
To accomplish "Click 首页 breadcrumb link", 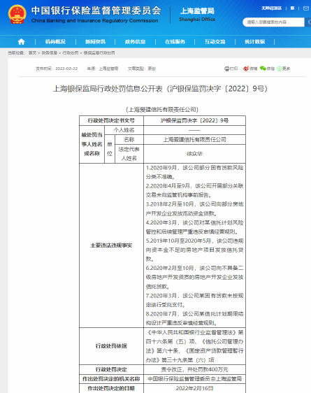I will [32, 52].
